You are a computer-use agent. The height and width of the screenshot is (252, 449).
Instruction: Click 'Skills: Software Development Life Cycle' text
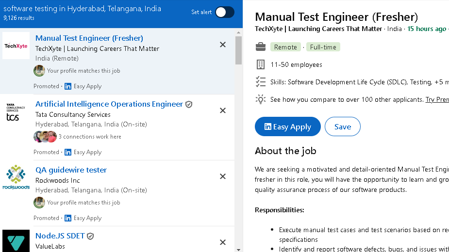point(360,82)
